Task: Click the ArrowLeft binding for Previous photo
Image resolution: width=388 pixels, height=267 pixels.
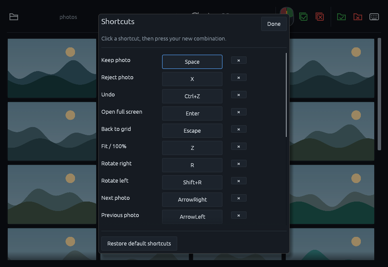Action: (x=192, y=217)
